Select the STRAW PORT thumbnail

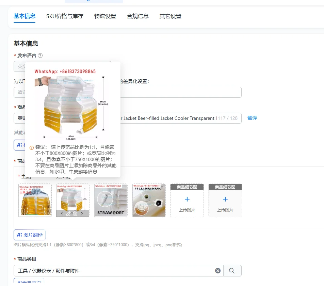111,200
